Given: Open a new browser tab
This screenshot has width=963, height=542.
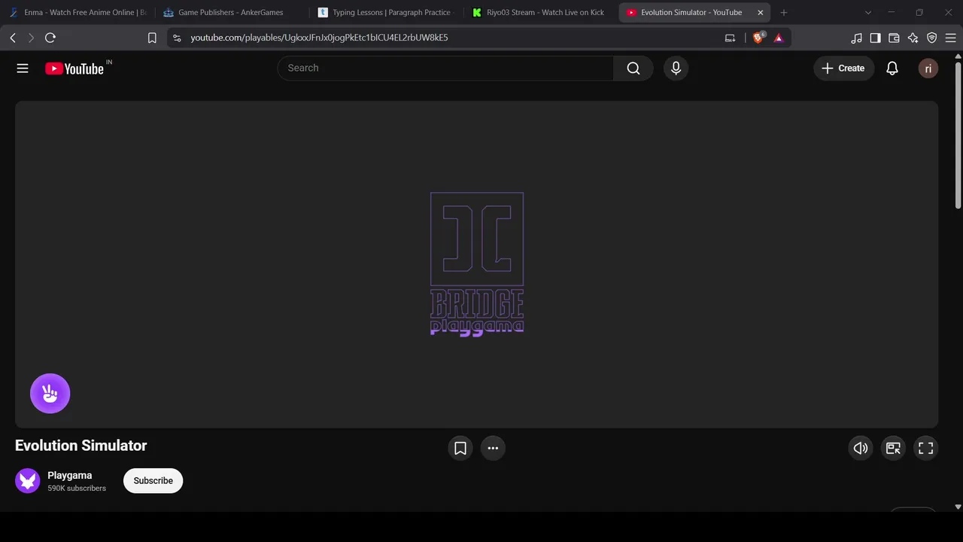Looking at the screenshot, I should point(784,13).
